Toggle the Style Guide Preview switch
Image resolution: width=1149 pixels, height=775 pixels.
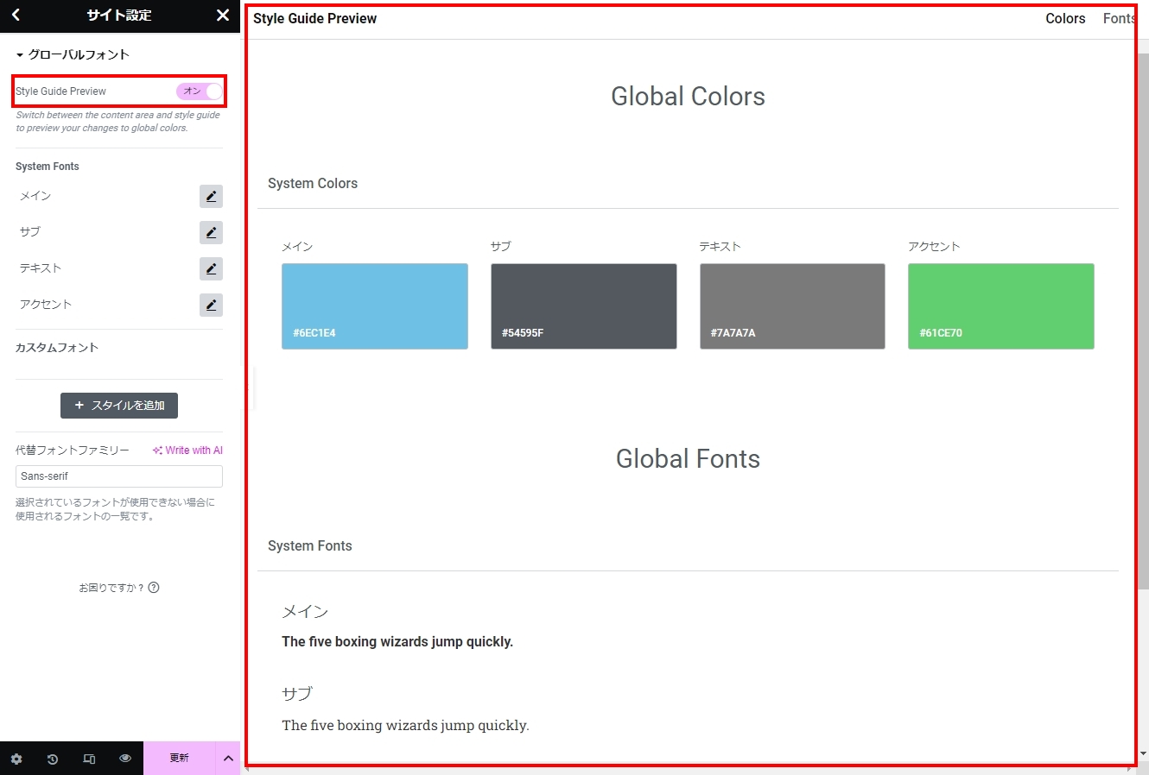pyautogui.click(x=200, y=91)
